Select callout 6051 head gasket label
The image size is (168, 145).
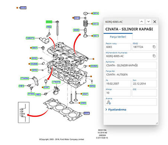click(87, 113)
